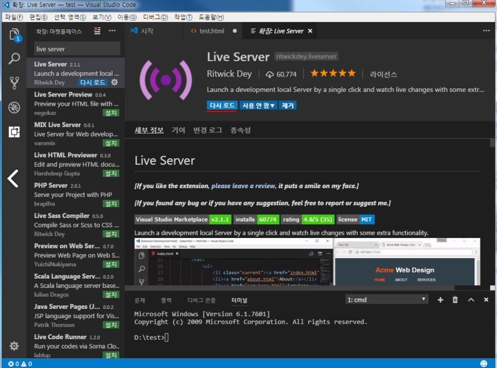497x368 pixels.
Task: Open the Extensions view icon
Action: [14, 132]
